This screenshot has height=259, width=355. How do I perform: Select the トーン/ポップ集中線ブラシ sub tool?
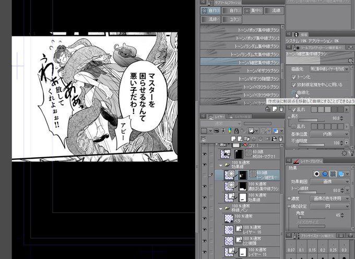(240, 30)
